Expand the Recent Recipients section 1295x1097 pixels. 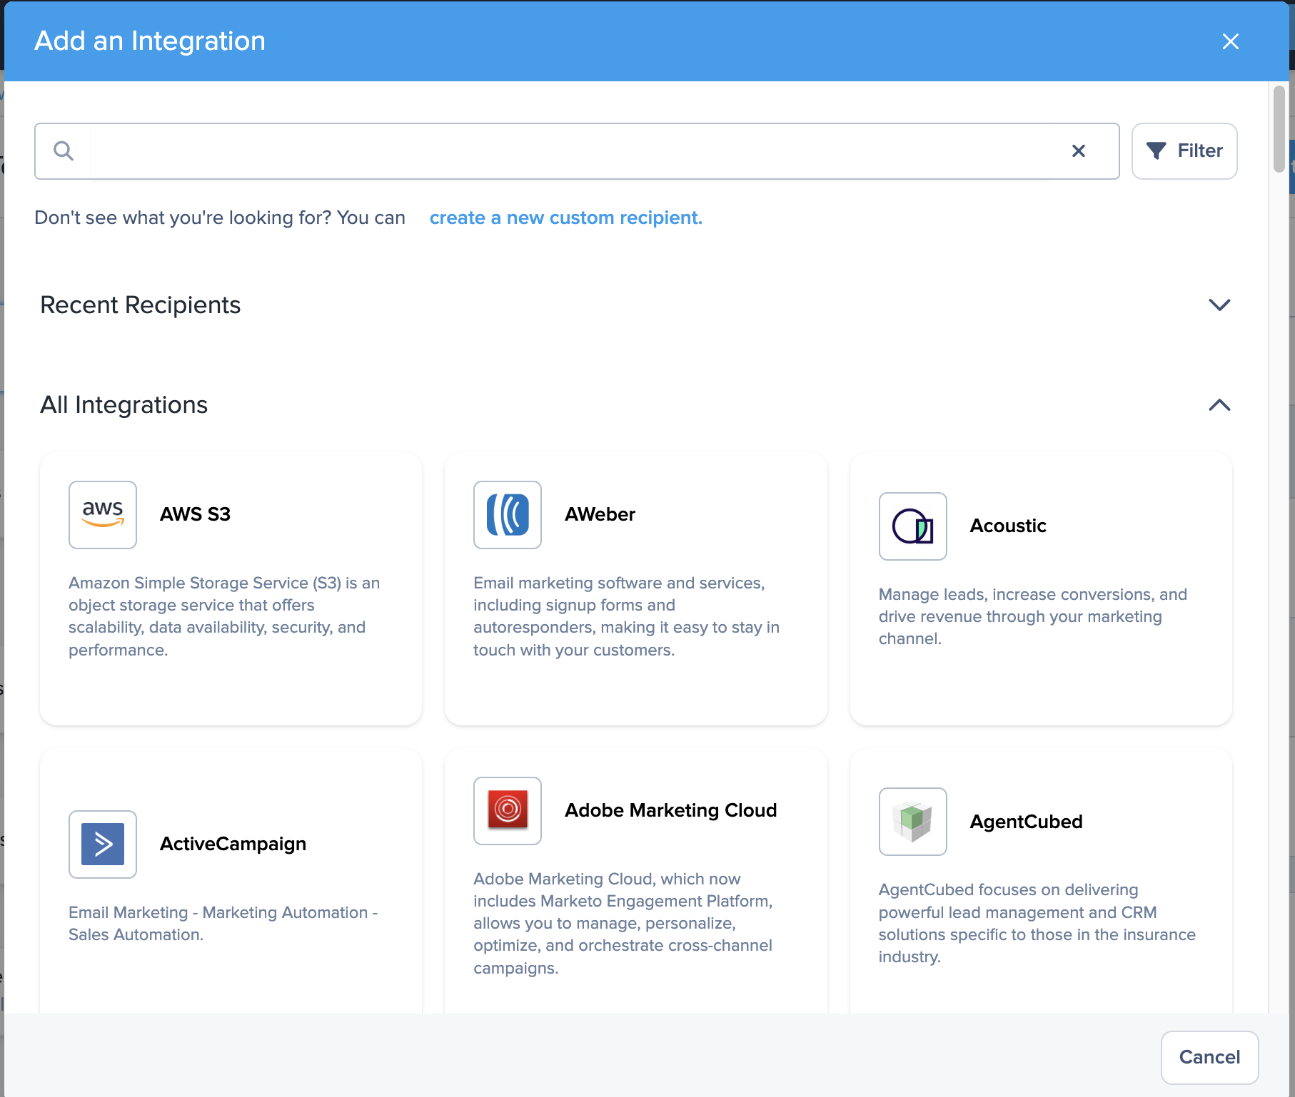pos(1219,305)
